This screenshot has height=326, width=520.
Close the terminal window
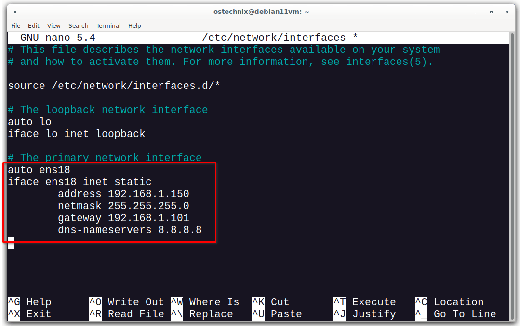507,12
